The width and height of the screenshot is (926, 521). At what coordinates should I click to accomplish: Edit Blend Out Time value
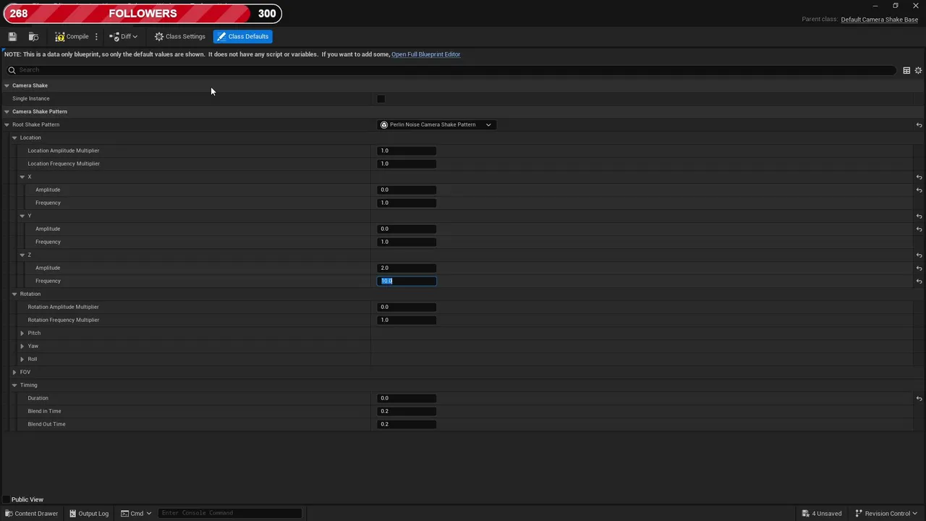click(x=407, y=424)
